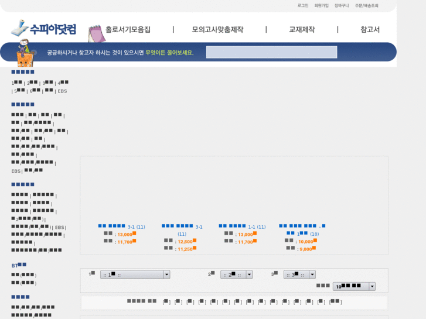Open 주문/배송조회
Viewport: 426px width, 319px height.
pos(366,5)
